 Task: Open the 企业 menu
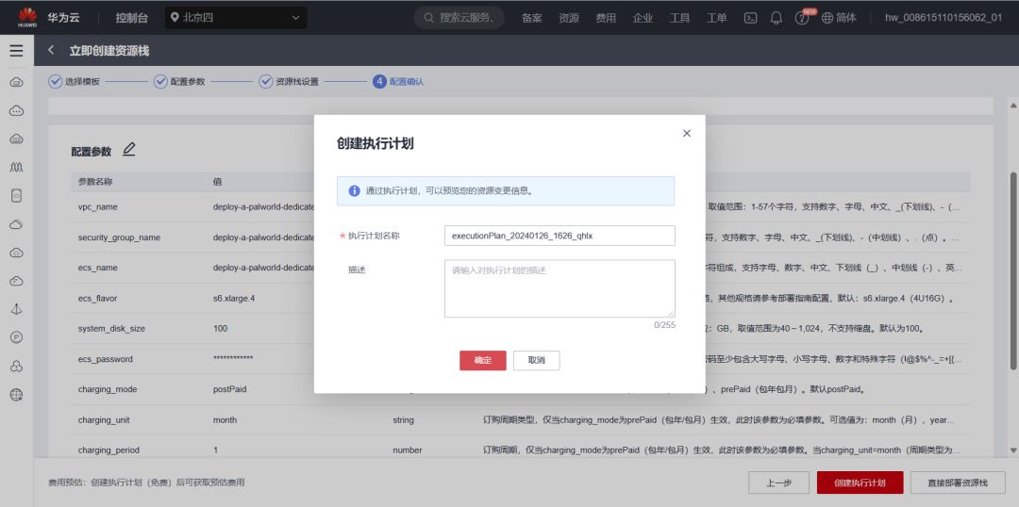click(643, 18)
